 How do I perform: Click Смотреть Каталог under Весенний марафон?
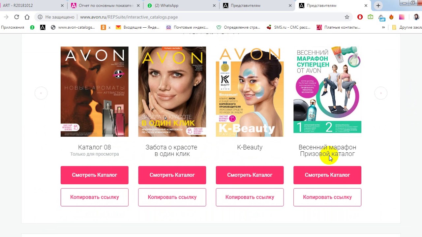pyautogui.click(x=327, y=175)
